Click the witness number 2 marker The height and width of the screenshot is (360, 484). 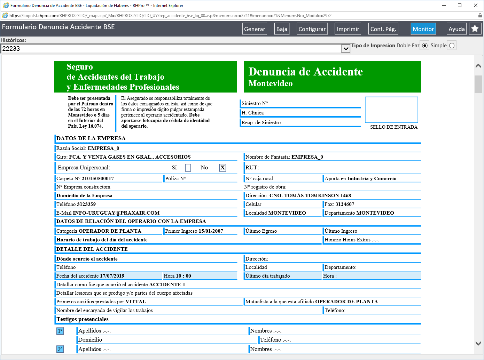pyautogui.click(x=60, y=349)
